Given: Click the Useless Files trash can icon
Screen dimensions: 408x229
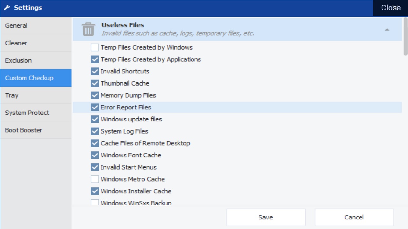Looking at the screenshot, I should (x=88, y=29).
